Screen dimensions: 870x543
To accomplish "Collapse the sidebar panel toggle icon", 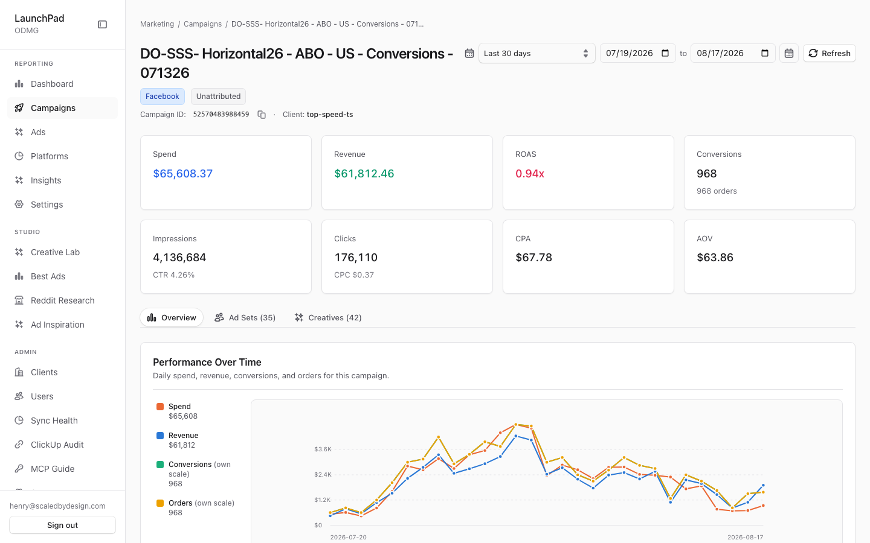I will 103,25.
